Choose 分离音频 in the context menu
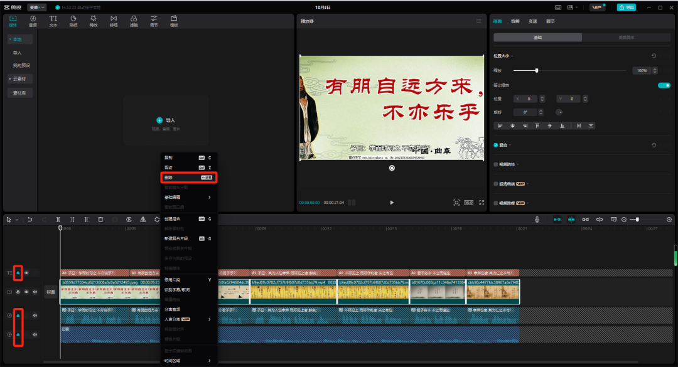This screenshot has width=678, height=367. pyautogui.click(x=188, y=309)
